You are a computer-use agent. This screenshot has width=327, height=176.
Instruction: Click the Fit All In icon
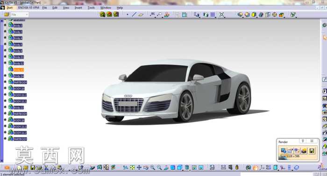(x=132, y=168)
